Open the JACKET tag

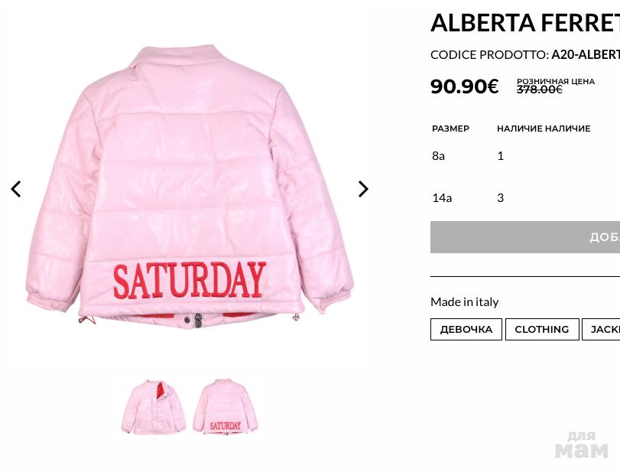tap(601, 329)
